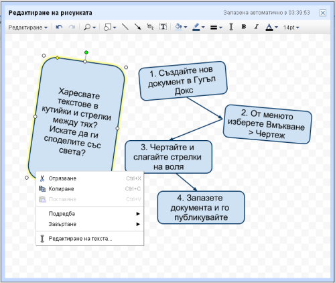This screenshot has width=335, height=283.
Task: Choose Отрязване from context menu
Action: pos(90,178)
